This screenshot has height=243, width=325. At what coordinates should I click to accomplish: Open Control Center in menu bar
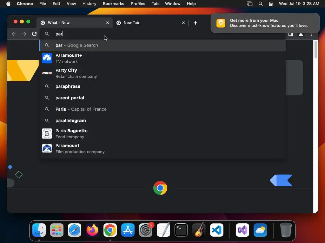271,4
